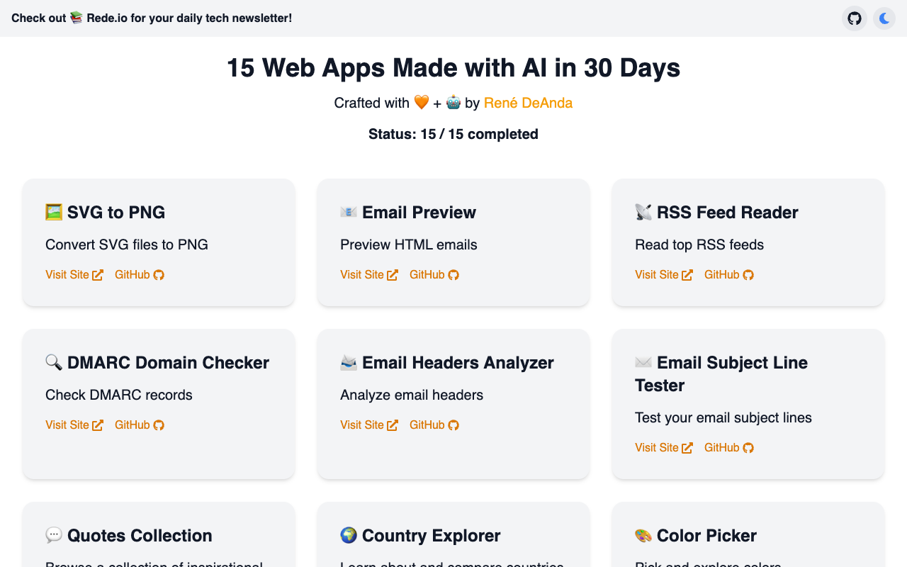
Task: Click the octocat icon on the DMARC Domain Checker card
Action: pyautogui.click(x=159, y=425)
